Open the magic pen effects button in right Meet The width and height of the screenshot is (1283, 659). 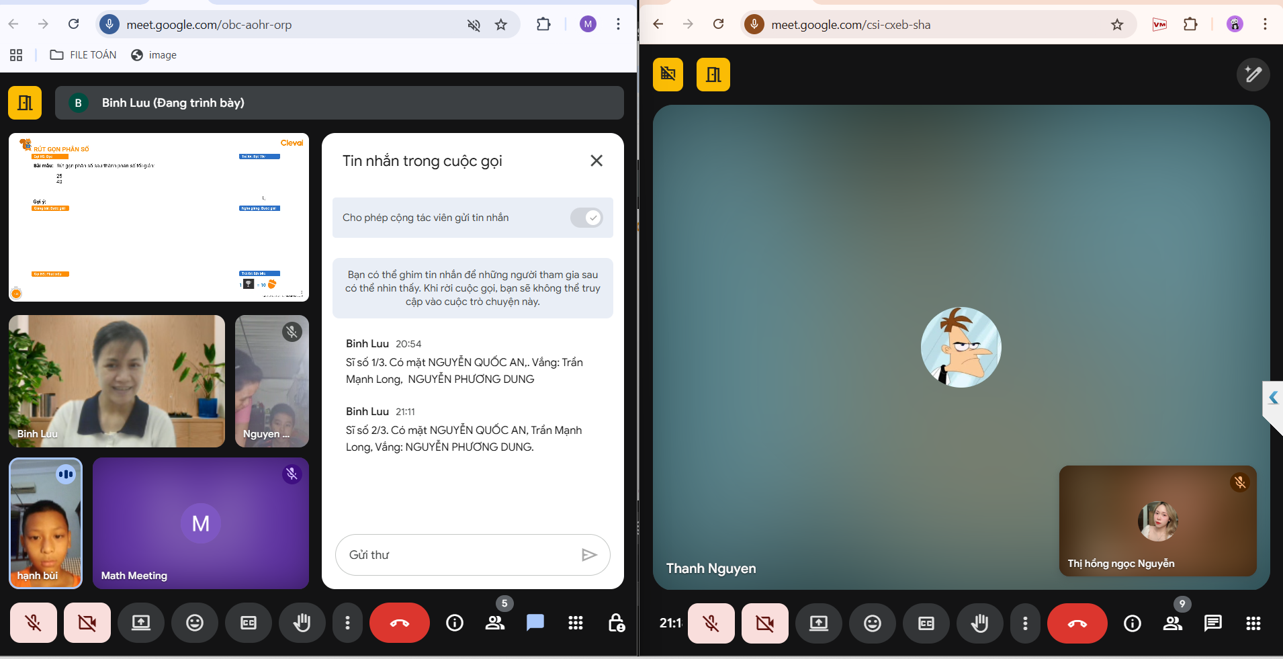(1253, 74)
